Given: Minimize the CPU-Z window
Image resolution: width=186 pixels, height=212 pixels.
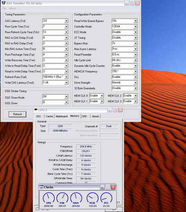Looking at the screenshot, I should [110, 110].
